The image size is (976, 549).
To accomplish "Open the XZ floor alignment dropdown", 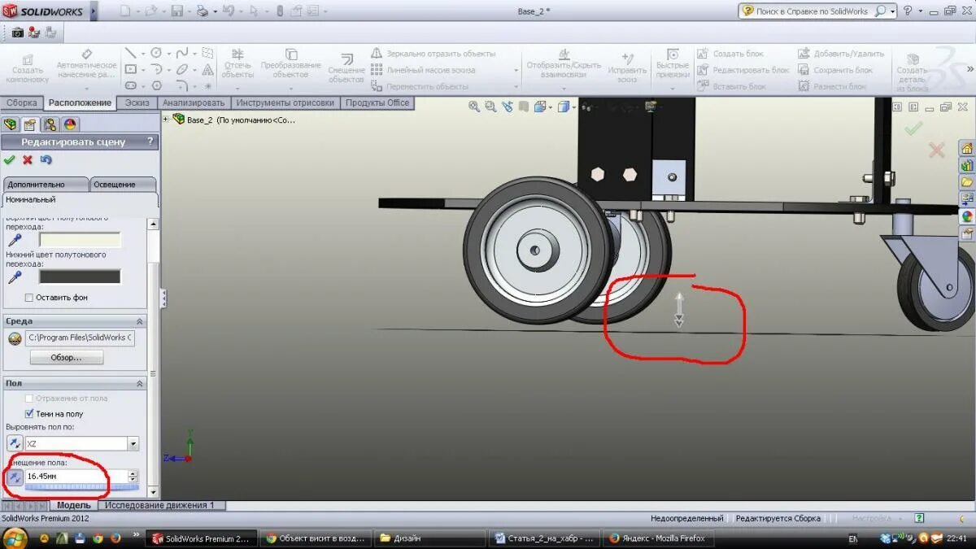I will pos(133,443).
